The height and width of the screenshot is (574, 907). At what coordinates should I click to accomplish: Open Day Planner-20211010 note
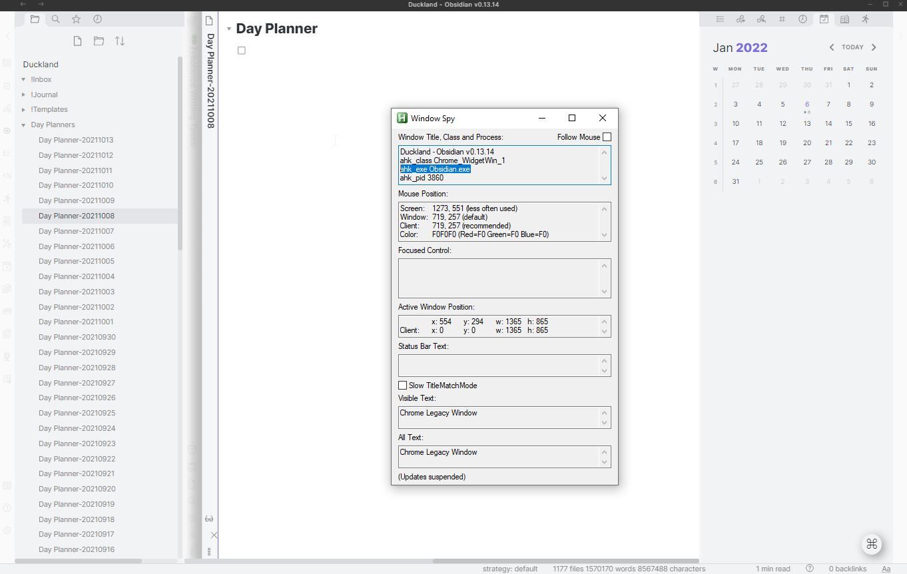pyautogui.click(x=76, y=185)
